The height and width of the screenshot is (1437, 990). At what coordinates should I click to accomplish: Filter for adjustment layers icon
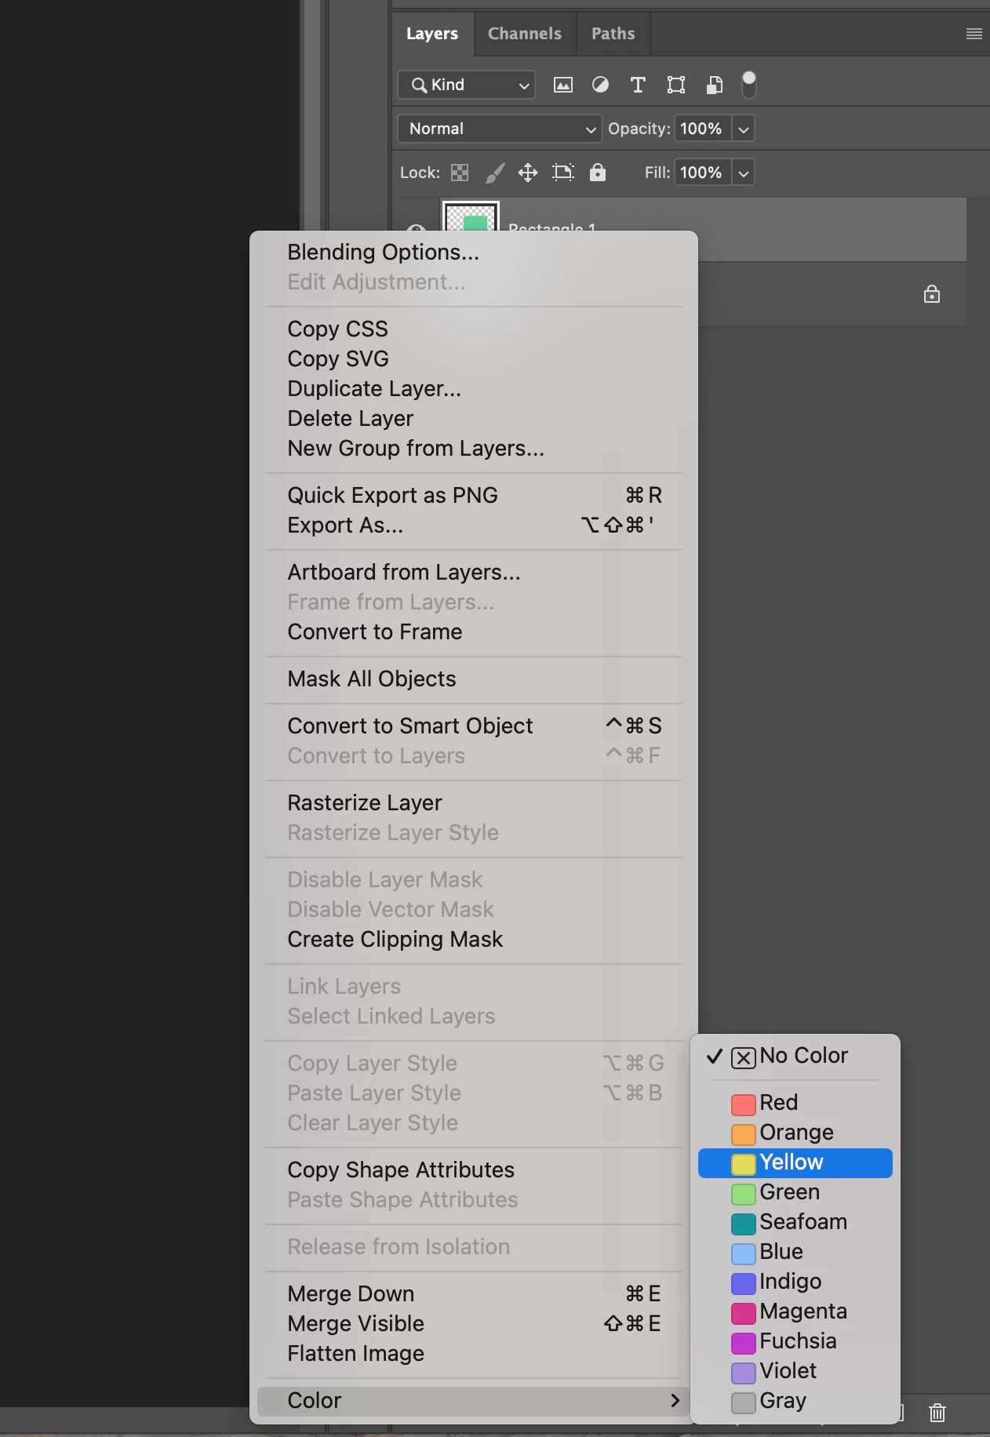(600, 85)
